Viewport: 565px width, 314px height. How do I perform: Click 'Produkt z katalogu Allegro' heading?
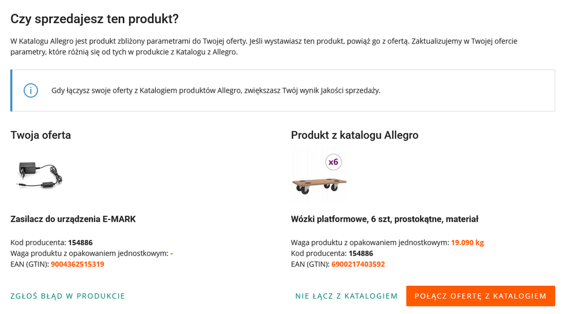coord(355,135)
